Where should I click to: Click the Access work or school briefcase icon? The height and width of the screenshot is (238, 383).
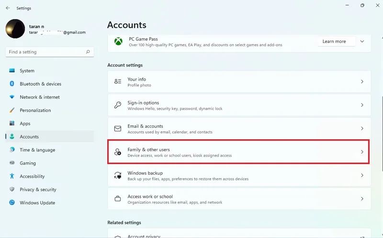118,198
